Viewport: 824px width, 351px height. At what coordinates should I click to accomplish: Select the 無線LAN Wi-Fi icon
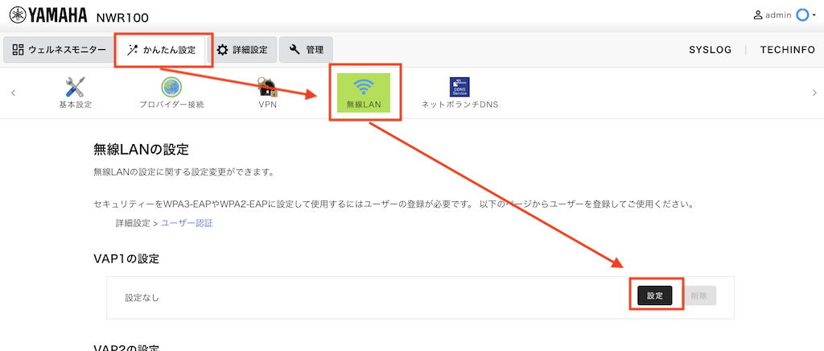pos(363,87)
